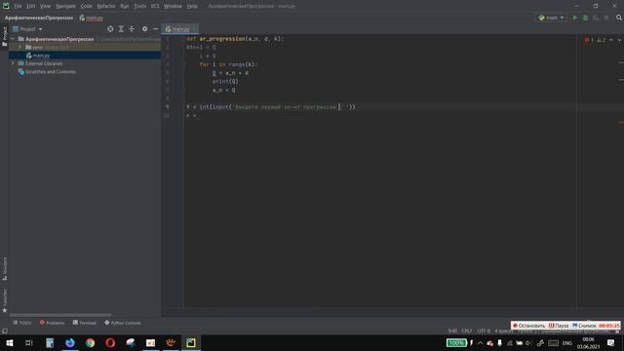
Task: Hide the Project tool window
Action: (155, 29)
